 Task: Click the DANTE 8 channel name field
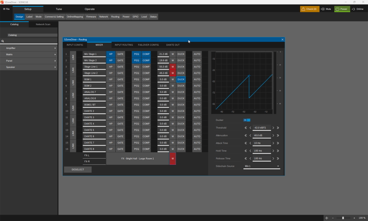(x=94, y=149)
